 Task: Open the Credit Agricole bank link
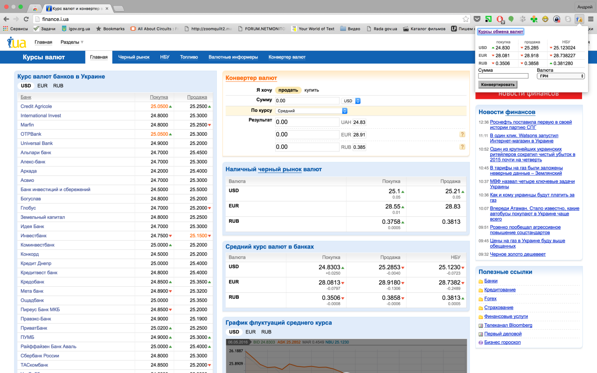click(36, 106)
